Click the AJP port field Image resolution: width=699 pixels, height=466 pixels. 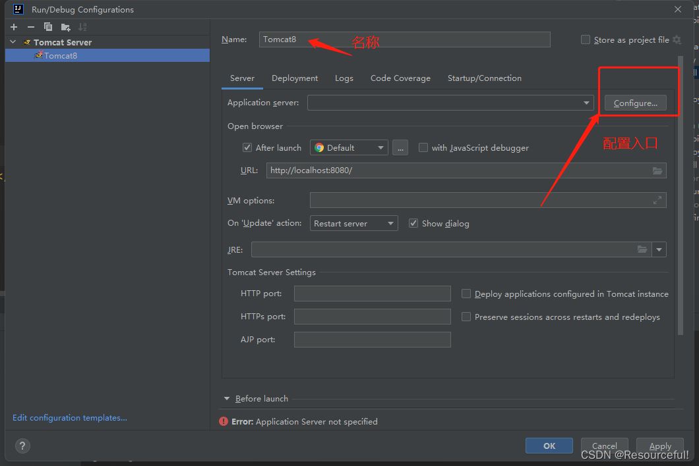[372, 339]
